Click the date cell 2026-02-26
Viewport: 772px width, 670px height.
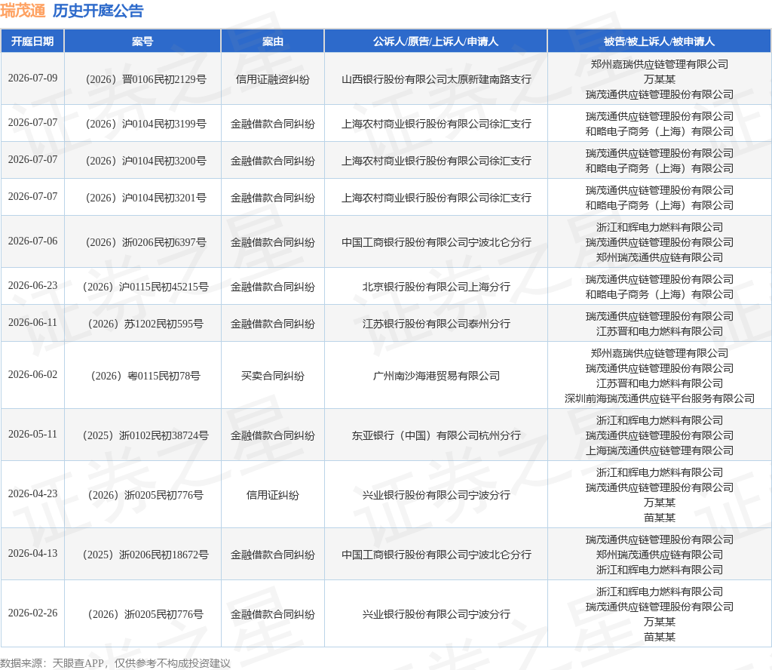(32, 613)
